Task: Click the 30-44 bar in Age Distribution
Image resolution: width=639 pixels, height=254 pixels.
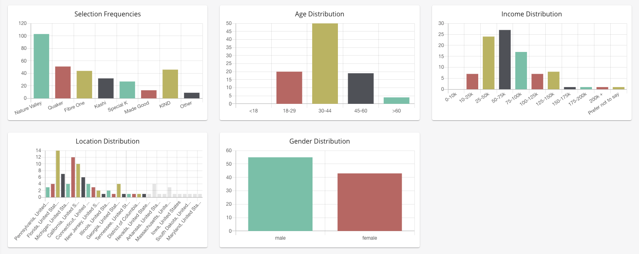Action: [x=325, y=63]
